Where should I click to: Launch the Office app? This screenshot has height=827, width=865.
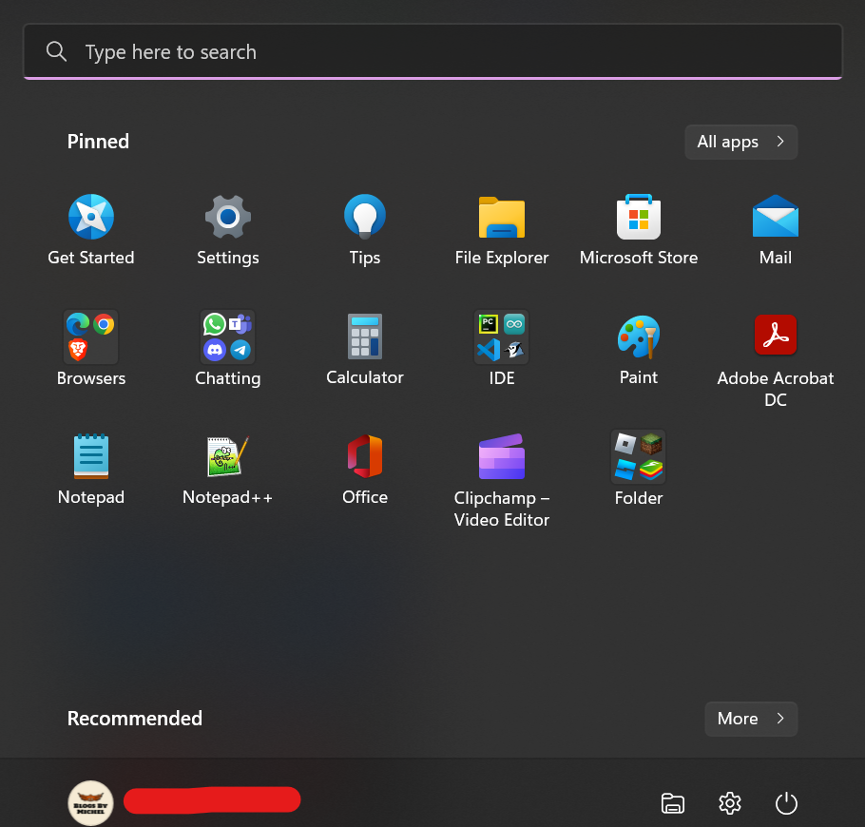365,456
